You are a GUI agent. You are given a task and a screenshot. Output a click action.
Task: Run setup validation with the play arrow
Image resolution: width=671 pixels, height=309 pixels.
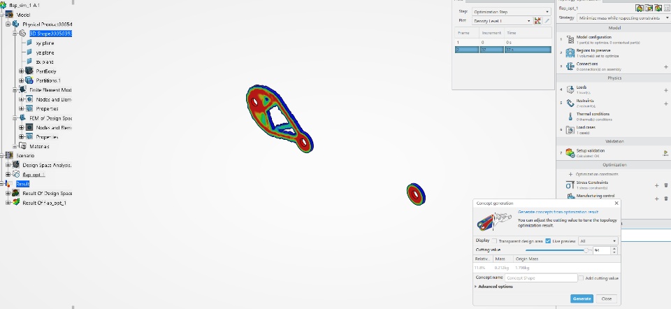click(666, 153)
